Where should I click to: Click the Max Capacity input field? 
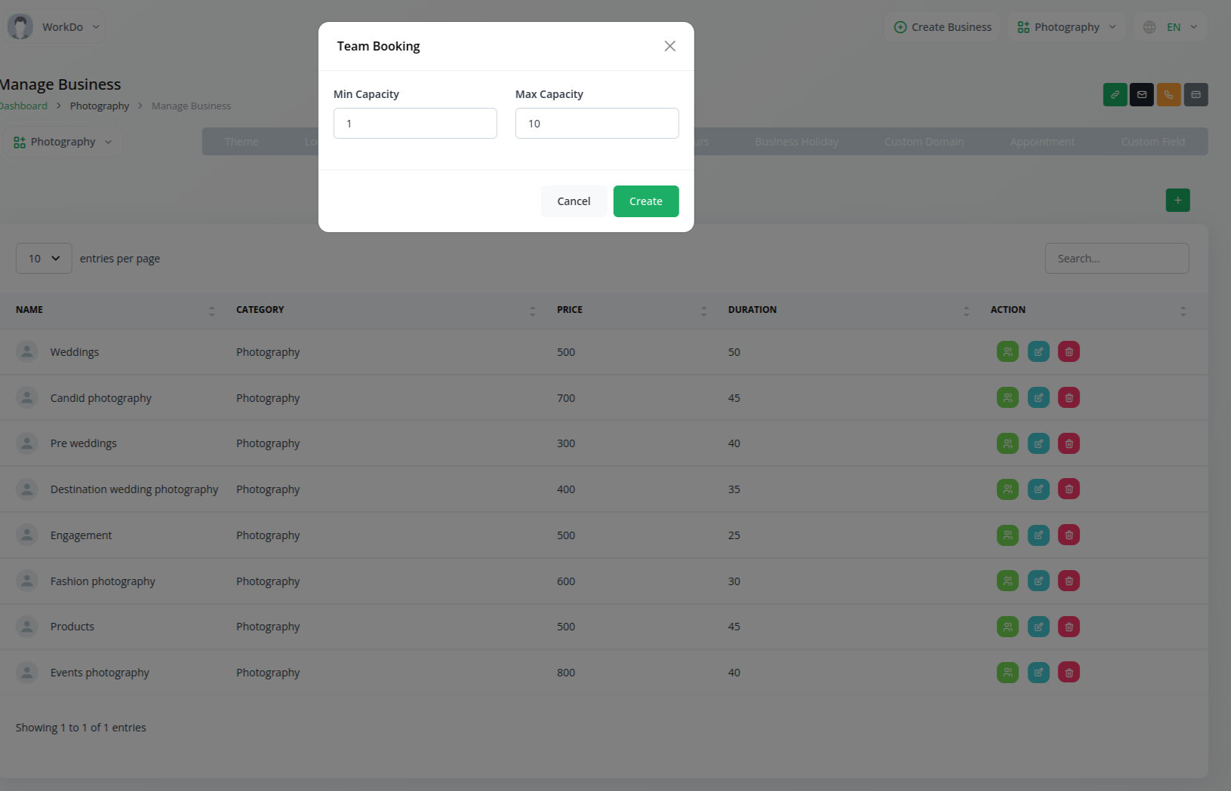pyautogui.click(x=597, y=124)
